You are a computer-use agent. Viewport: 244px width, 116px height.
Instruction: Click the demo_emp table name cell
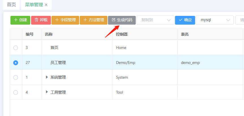(190, 63)
